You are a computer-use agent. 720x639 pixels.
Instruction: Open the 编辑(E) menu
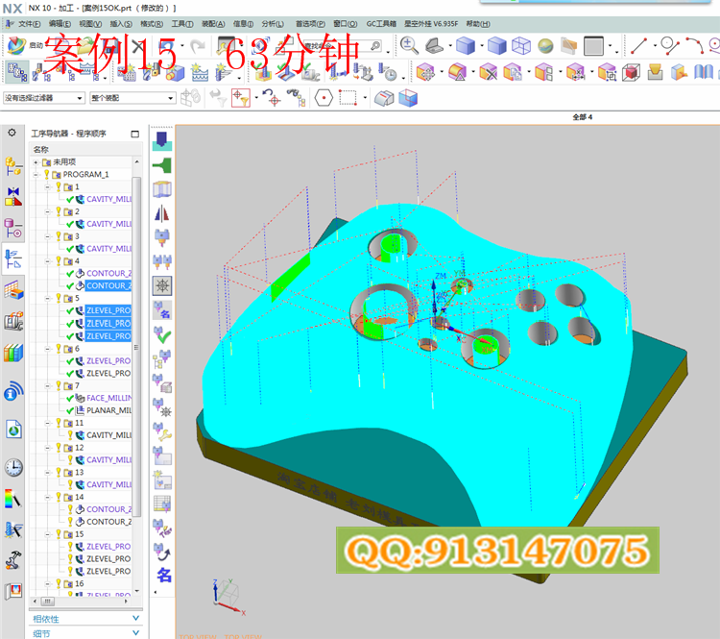[60, 23]
